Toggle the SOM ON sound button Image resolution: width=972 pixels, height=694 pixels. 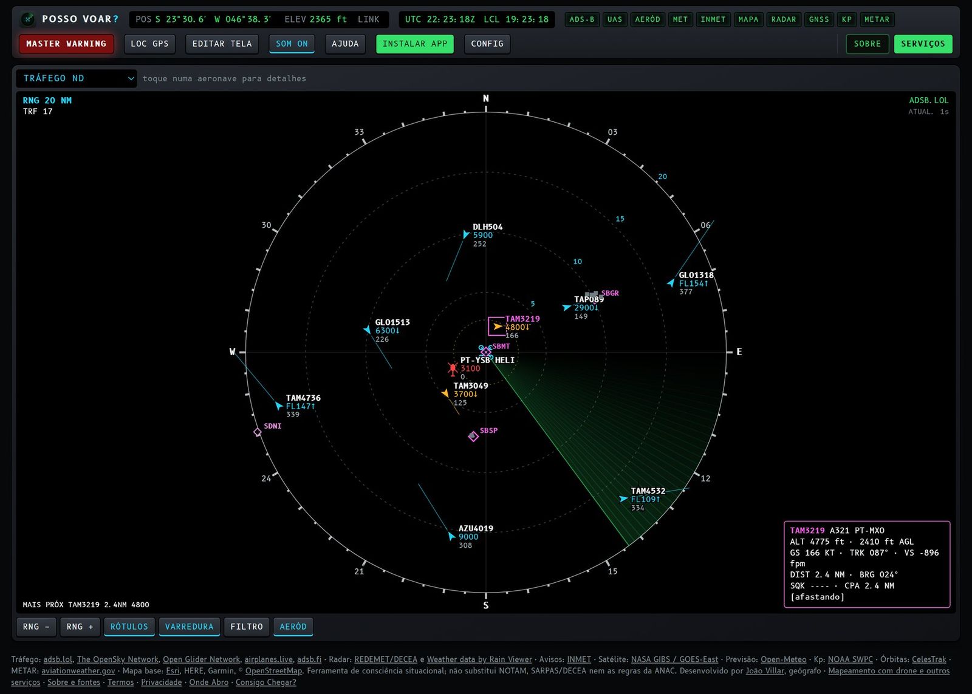click(x=292, y=44)
